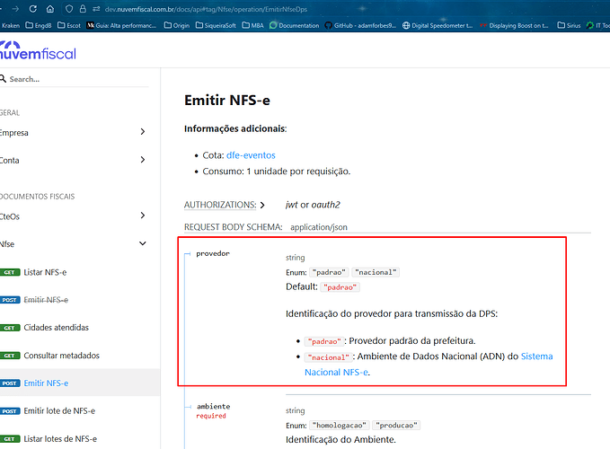Open deprecated strikethrough Emitir NFS-e entry
610x449 pixels.
(x=46, y=300)
